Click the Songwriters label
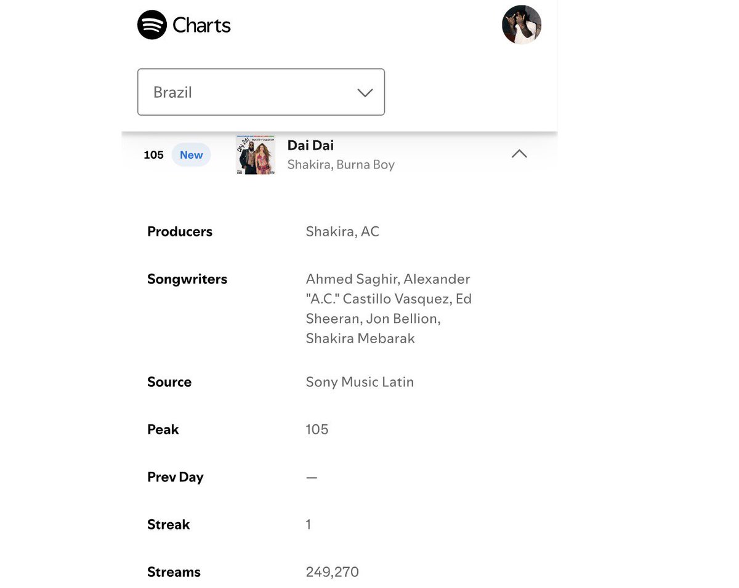739x588 pixels. click(187, 279)
